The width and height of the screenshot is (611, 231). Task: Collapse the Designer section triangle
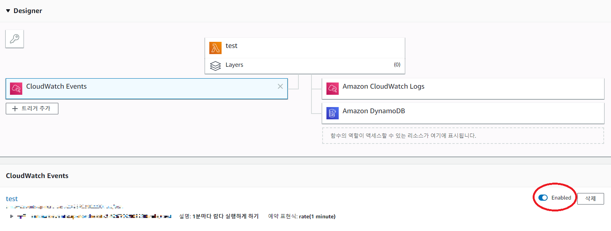(x=8, y=11)
